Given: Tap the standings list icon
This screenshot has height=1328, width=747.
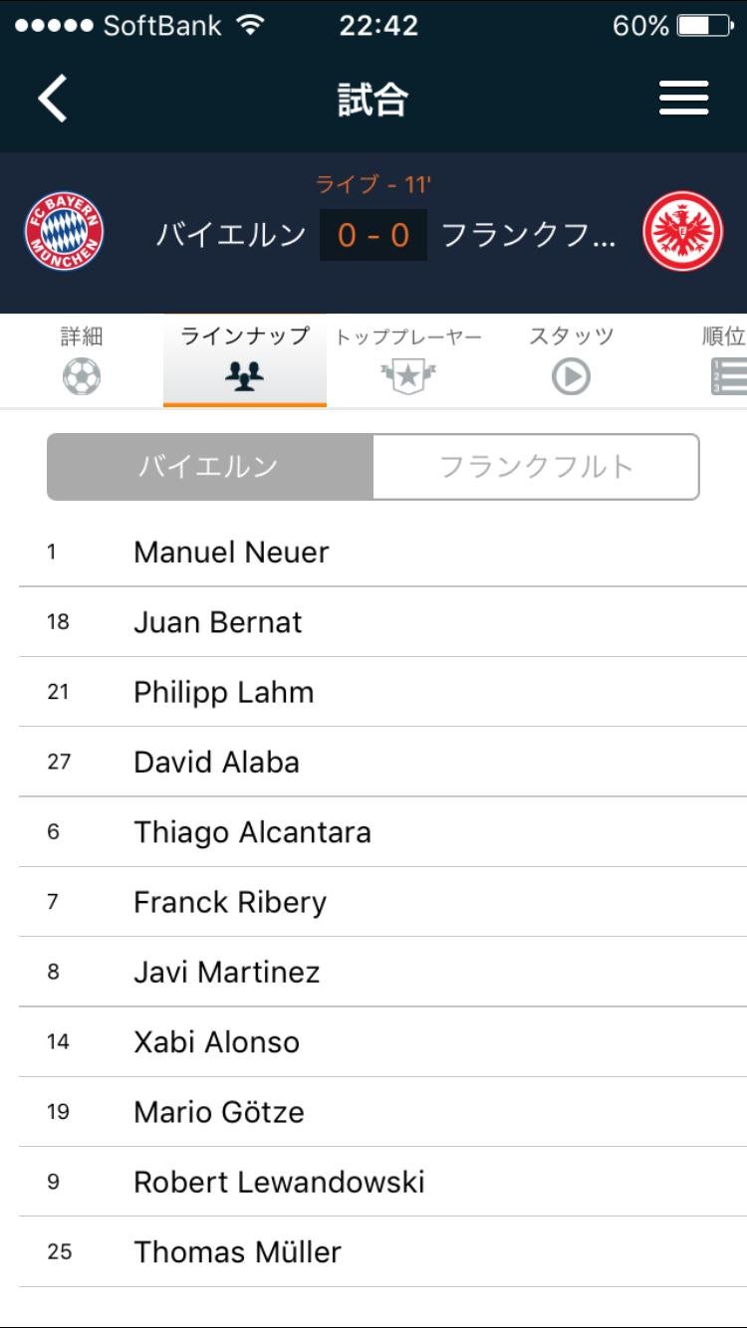Looking at the screenshot, I should pos(728,377).
